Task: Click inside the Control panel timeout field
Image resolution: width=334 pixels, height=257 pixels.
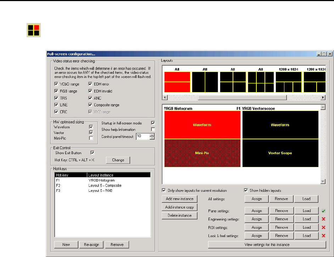Action: (x=143, y=136)
